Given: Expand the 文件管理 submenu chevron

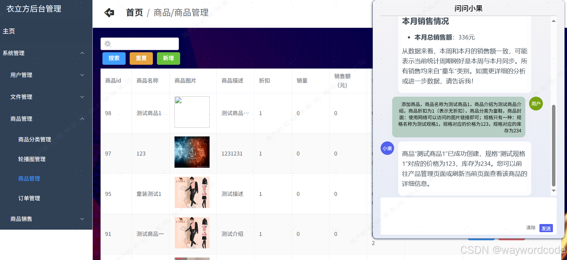Looking at the screenshot, I should pyautogui.click(x=82, y=97).
